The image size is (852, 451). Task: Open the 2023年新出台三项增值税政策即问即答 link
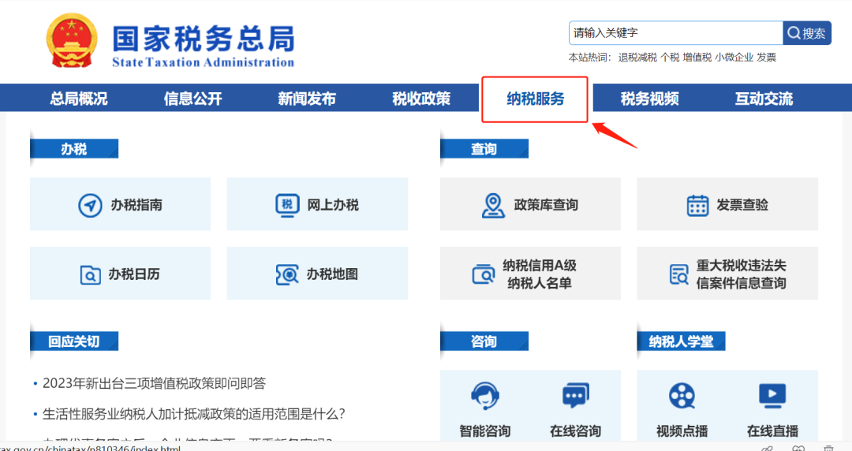(x=154, y=383)
